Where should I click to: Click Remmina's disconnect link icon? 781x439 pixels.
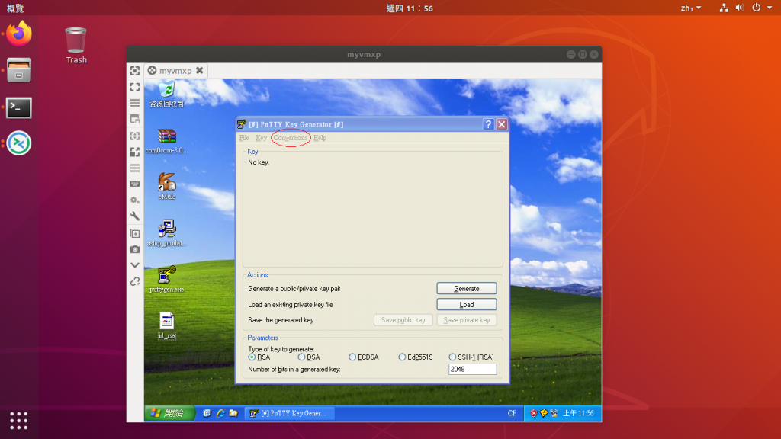point(135,282)
